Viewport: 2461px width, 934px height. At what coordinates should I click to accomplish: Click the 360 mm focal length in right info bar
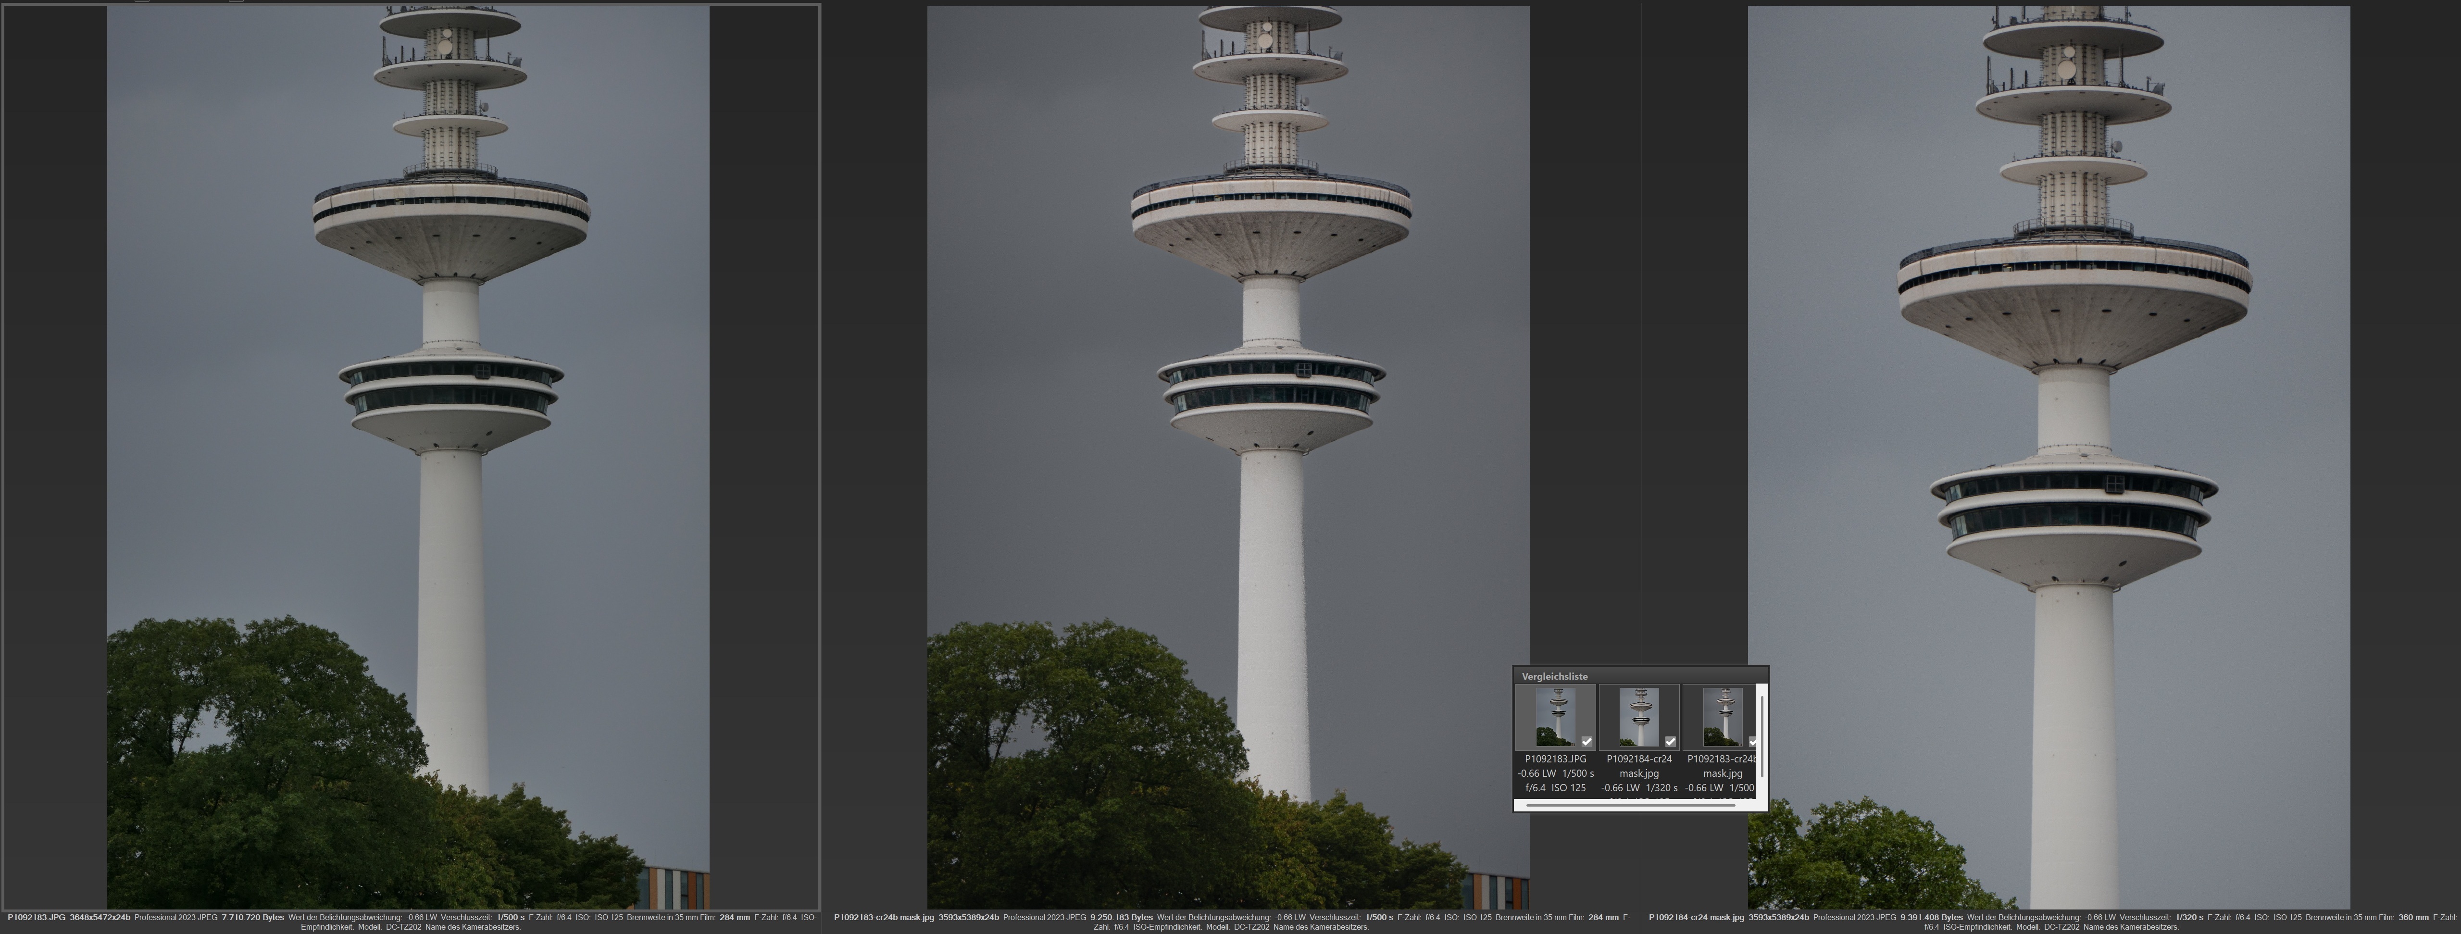tap(2413, 917)
